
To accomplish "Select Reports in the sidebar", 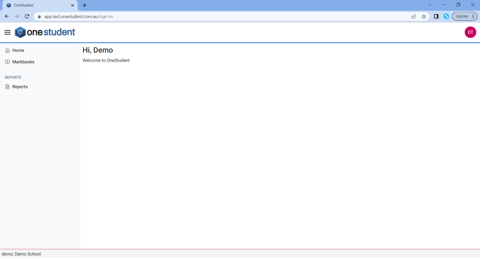I will click(x=20, y=87).
